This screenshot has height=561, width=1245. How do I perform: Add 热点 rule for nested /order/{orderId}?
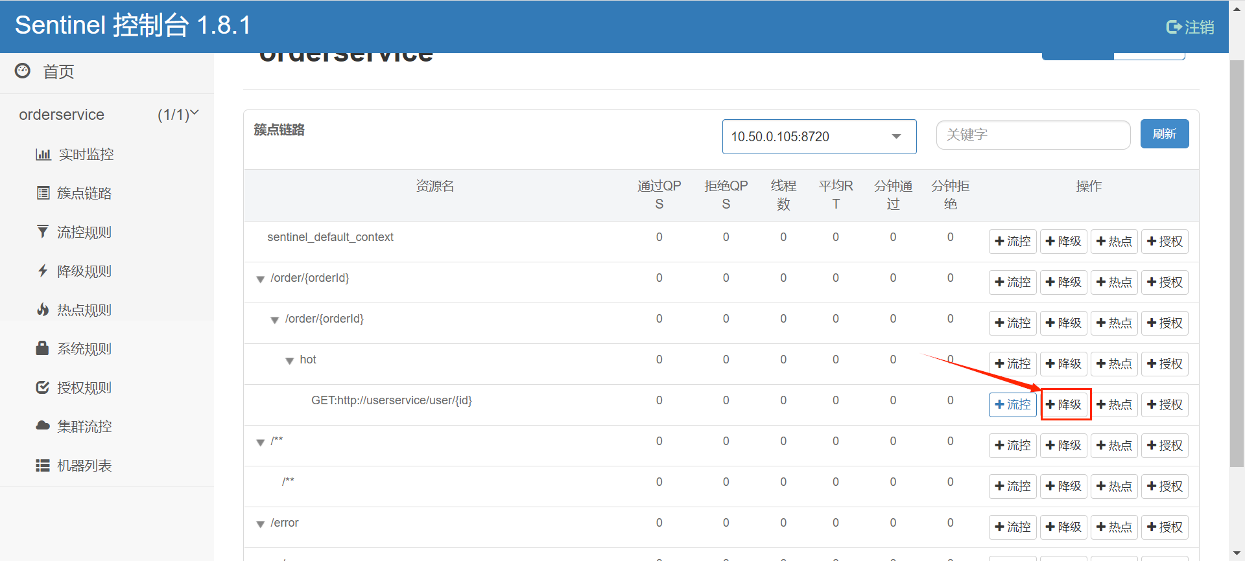click(x=1114, y=323)
